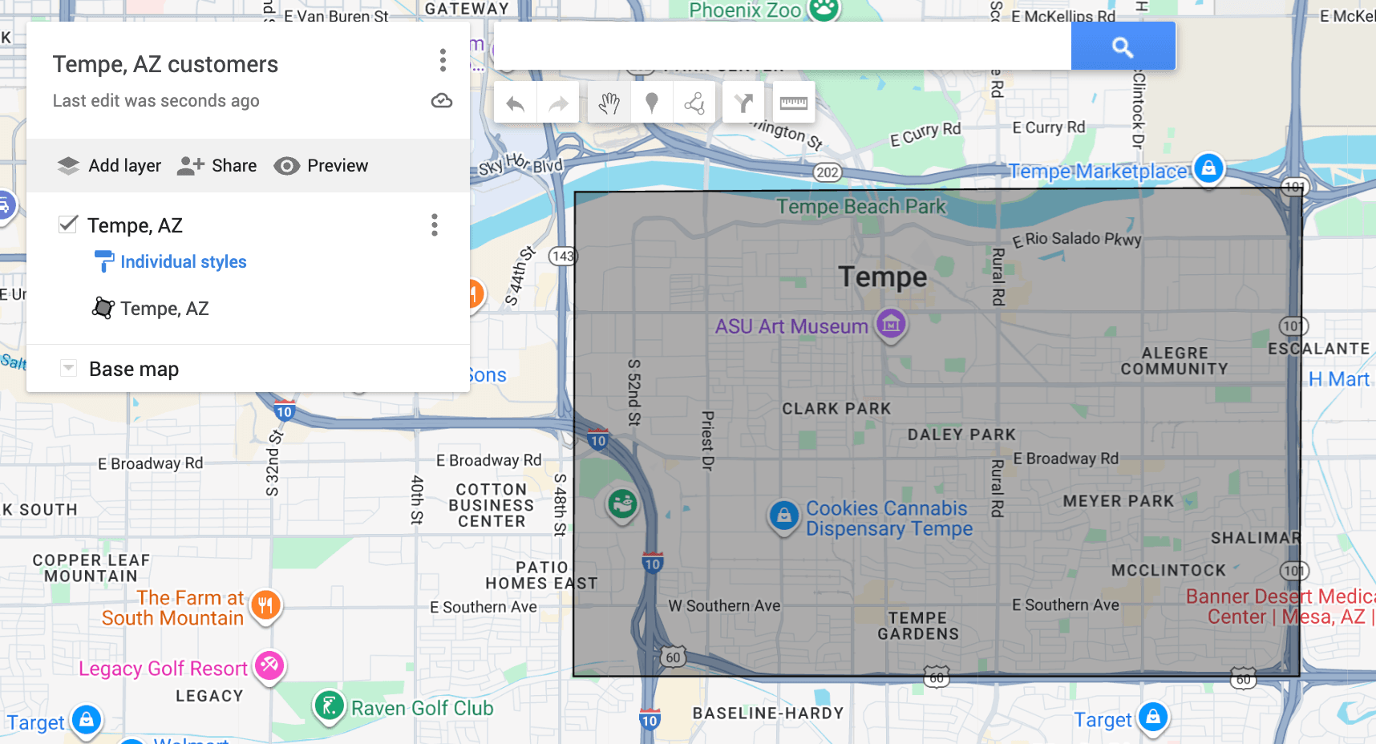Screen dimensions: 1376x744
Task: Click the ASU Art Museum label
Action: tap(791, 326)
